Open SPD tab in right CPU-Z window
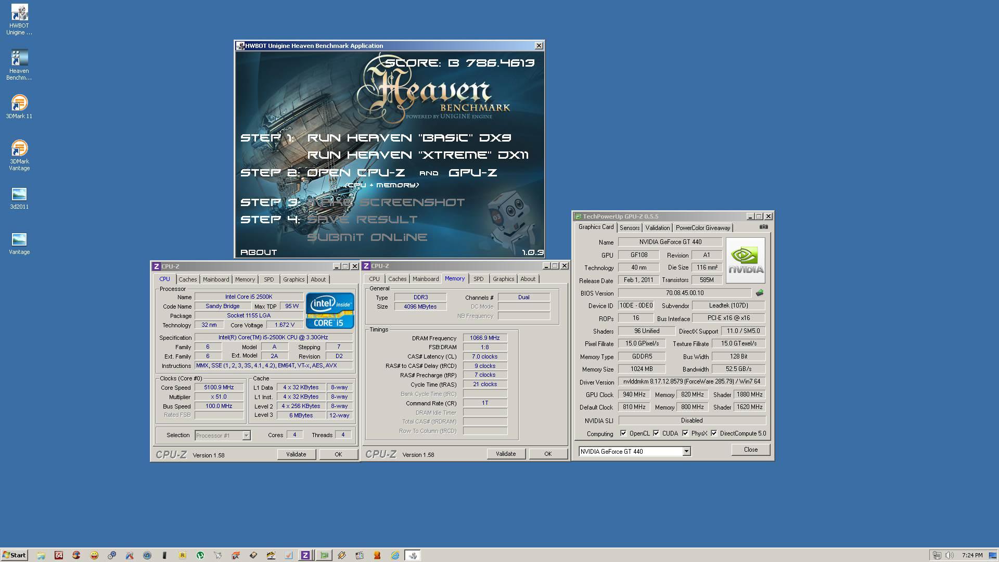The width and height of the screenshot is (999, 562). click(x=478, y=279)
